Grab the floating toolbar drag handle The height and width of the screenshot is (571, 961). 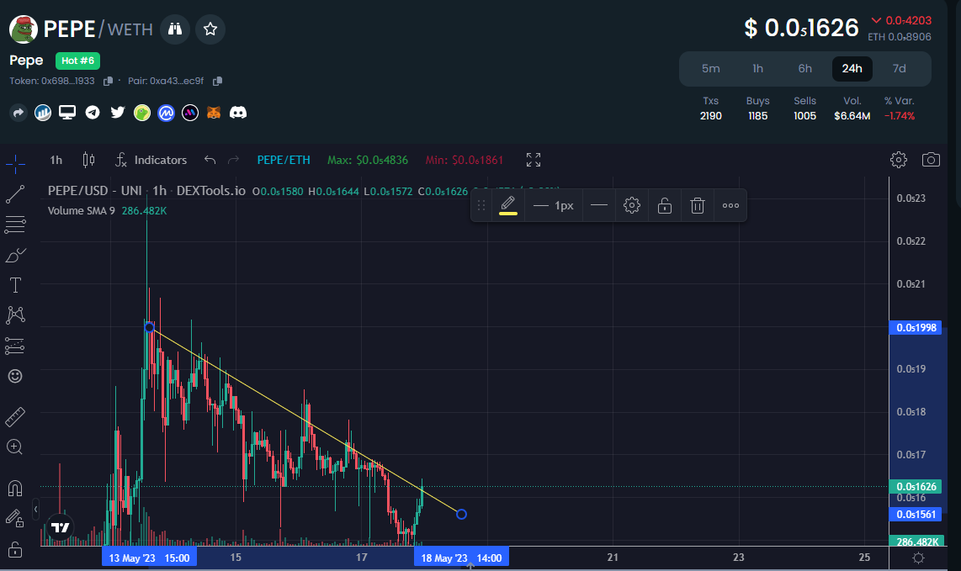click(x=481, y=206)
